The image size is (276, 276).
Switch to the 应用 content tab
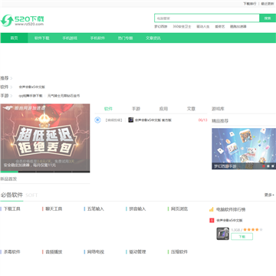(163, 109)
